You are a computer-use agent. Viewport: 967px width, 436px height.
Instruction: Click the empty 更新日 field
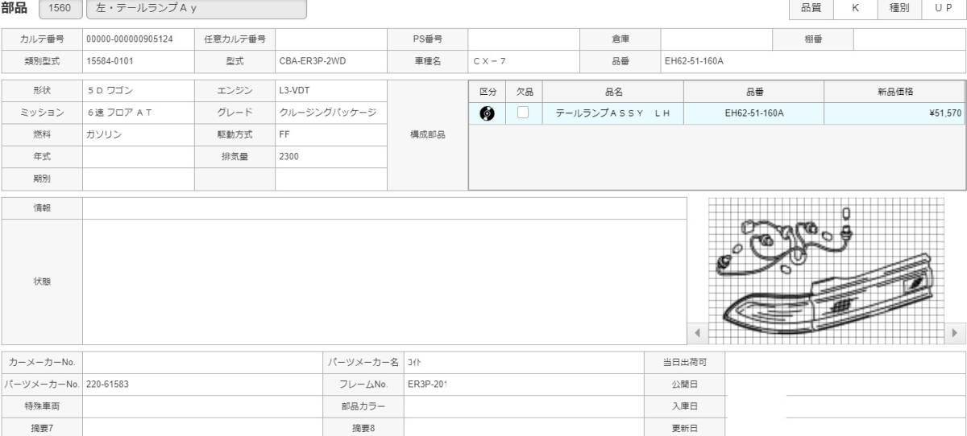click(845, 428)
